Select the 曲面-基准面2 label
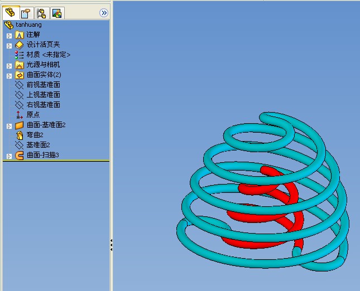 tap(46, 125)
